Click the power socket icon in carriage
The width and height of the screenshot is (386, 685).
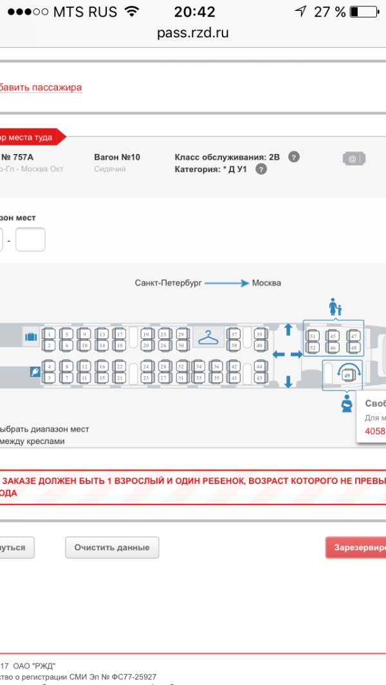coord(36,372)
